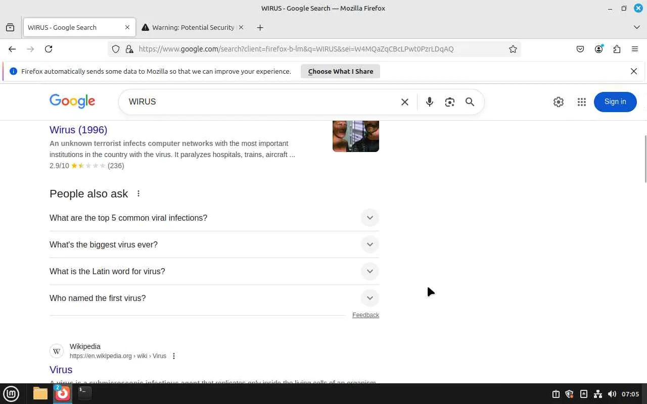Dismiss the Firefox data sharing notification
This screenshot has height=404, width=647.
[634, 71]
